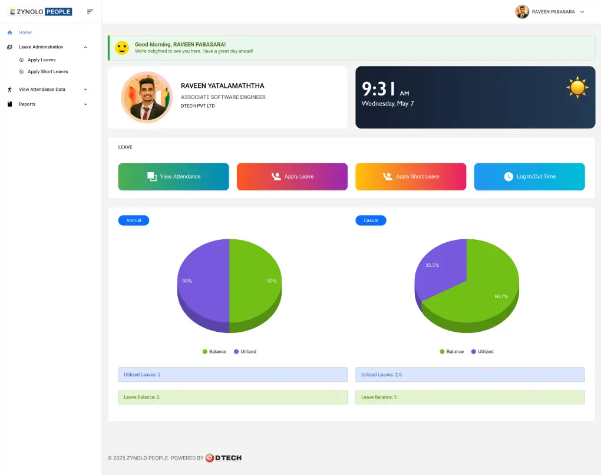The height and width of the screenshot is (475, 601).
Task: Click the Annual leave badge
Action: coord(133,220)
